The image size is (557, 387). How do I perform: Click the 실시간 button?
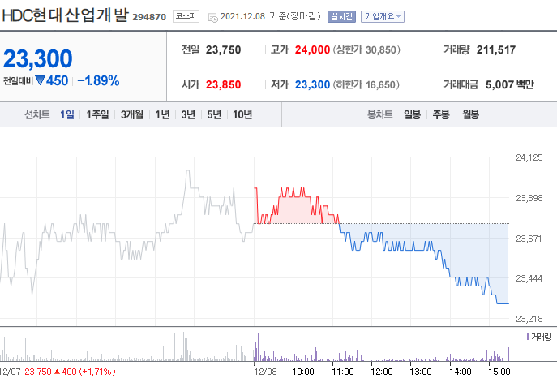(341, 16)
